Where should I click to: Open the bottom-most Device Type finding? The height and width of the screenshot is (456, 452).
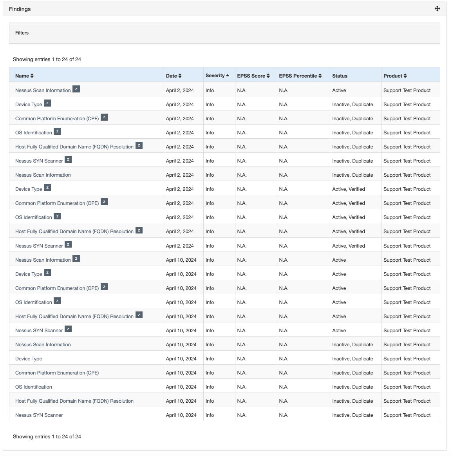click(29, 359)
